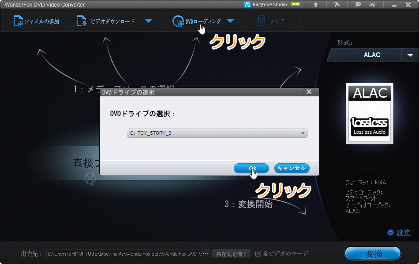Minimize the WonderFox window

coord(394,5)
